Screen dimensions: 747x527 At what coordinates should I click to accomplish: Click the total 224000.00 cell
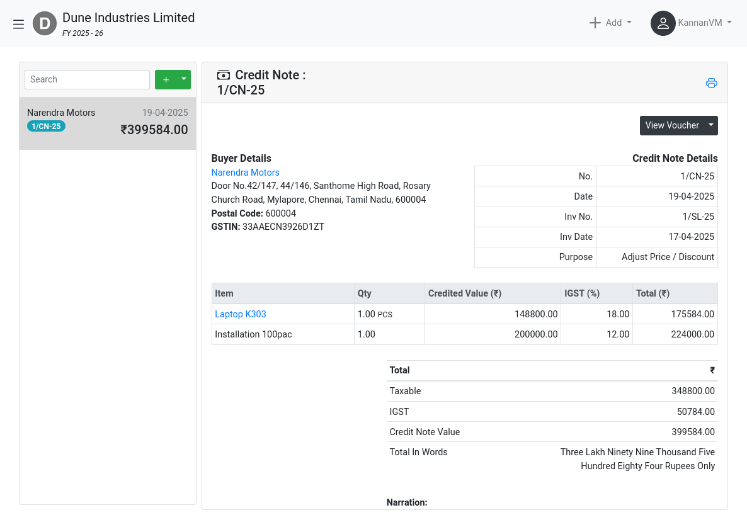675,334
